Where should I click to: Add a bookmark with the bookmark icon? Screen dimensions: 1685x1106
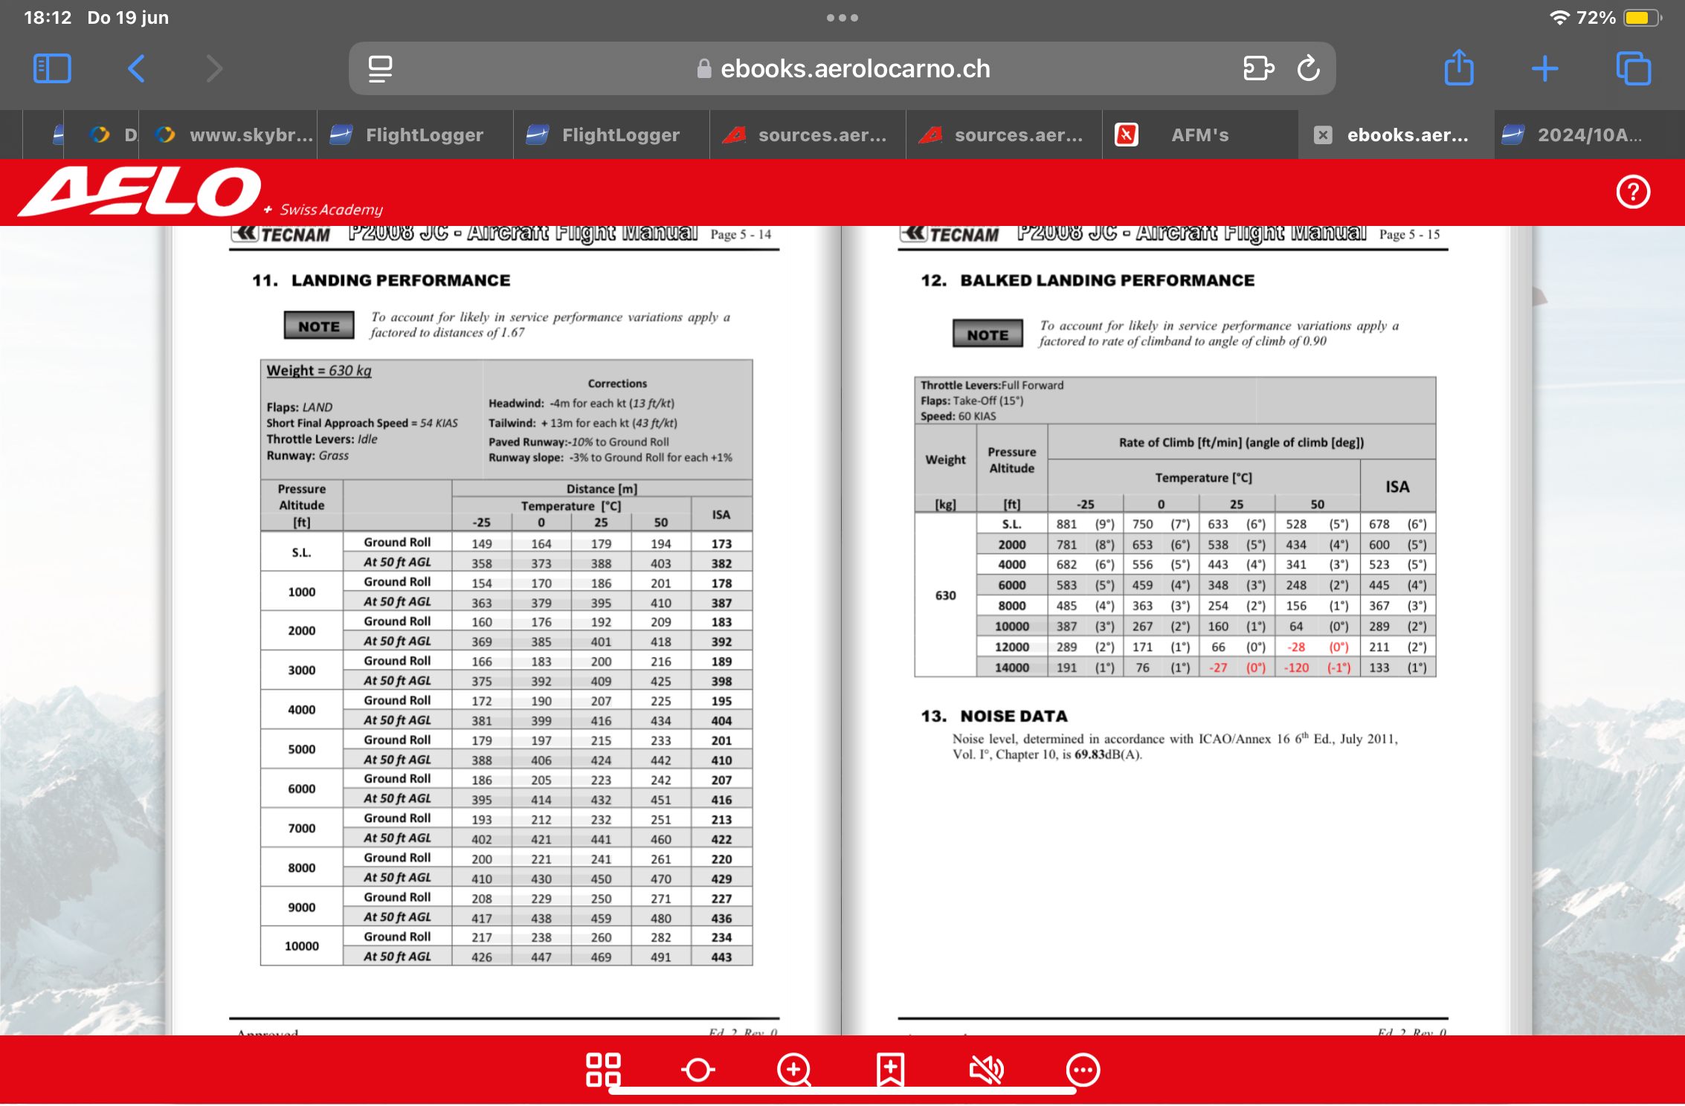pyautogui.click(x=890, y=1070)
